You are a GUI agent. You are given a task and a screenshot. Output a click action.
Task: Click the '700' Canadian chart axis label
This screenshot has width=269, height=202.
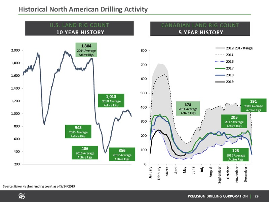click(x=144, y=65)
